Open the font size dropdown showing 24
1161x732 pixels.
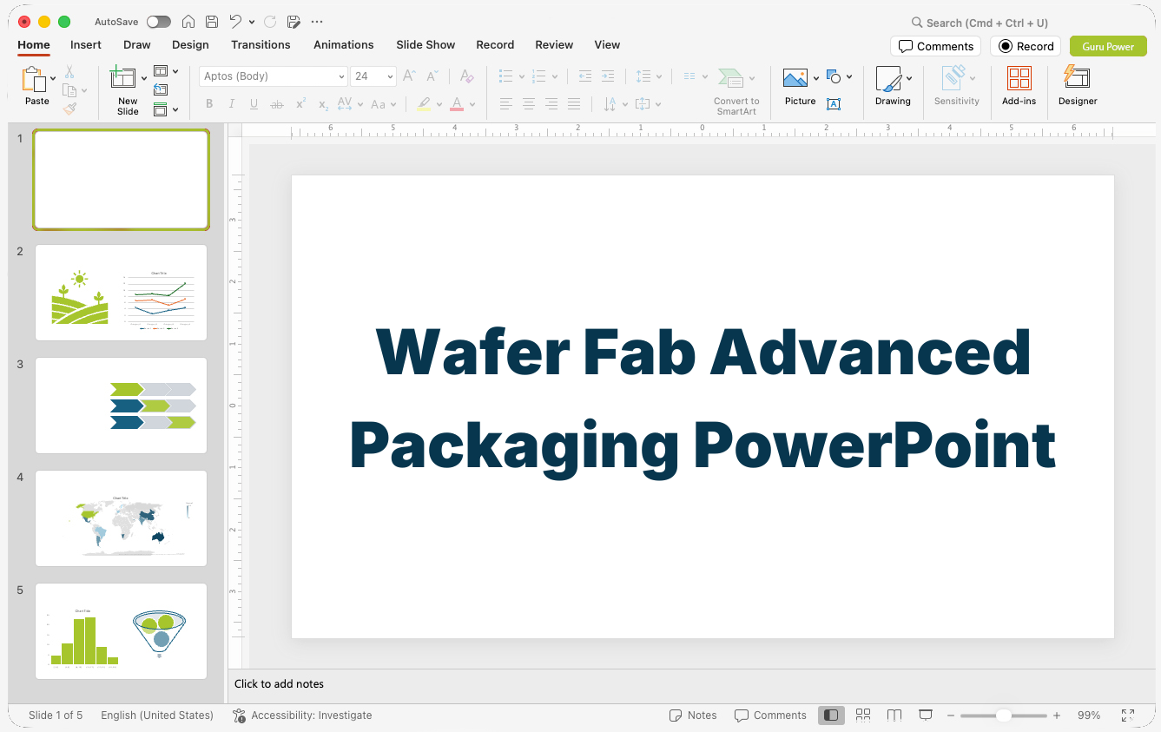coord(373,76)
